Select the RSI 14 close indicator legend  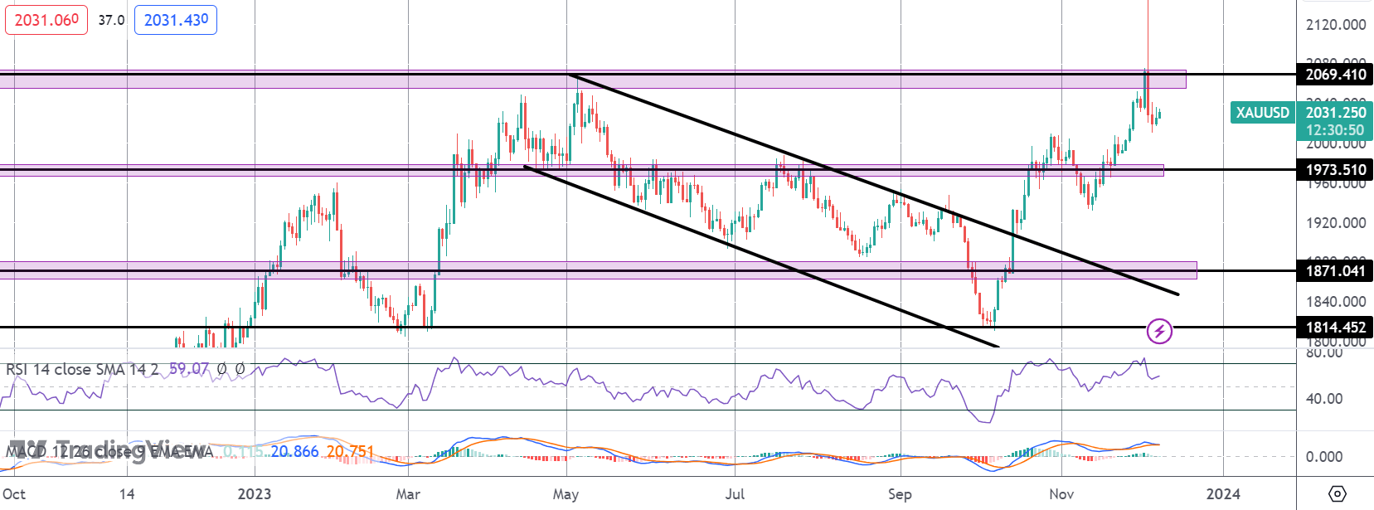click(82, 369)
